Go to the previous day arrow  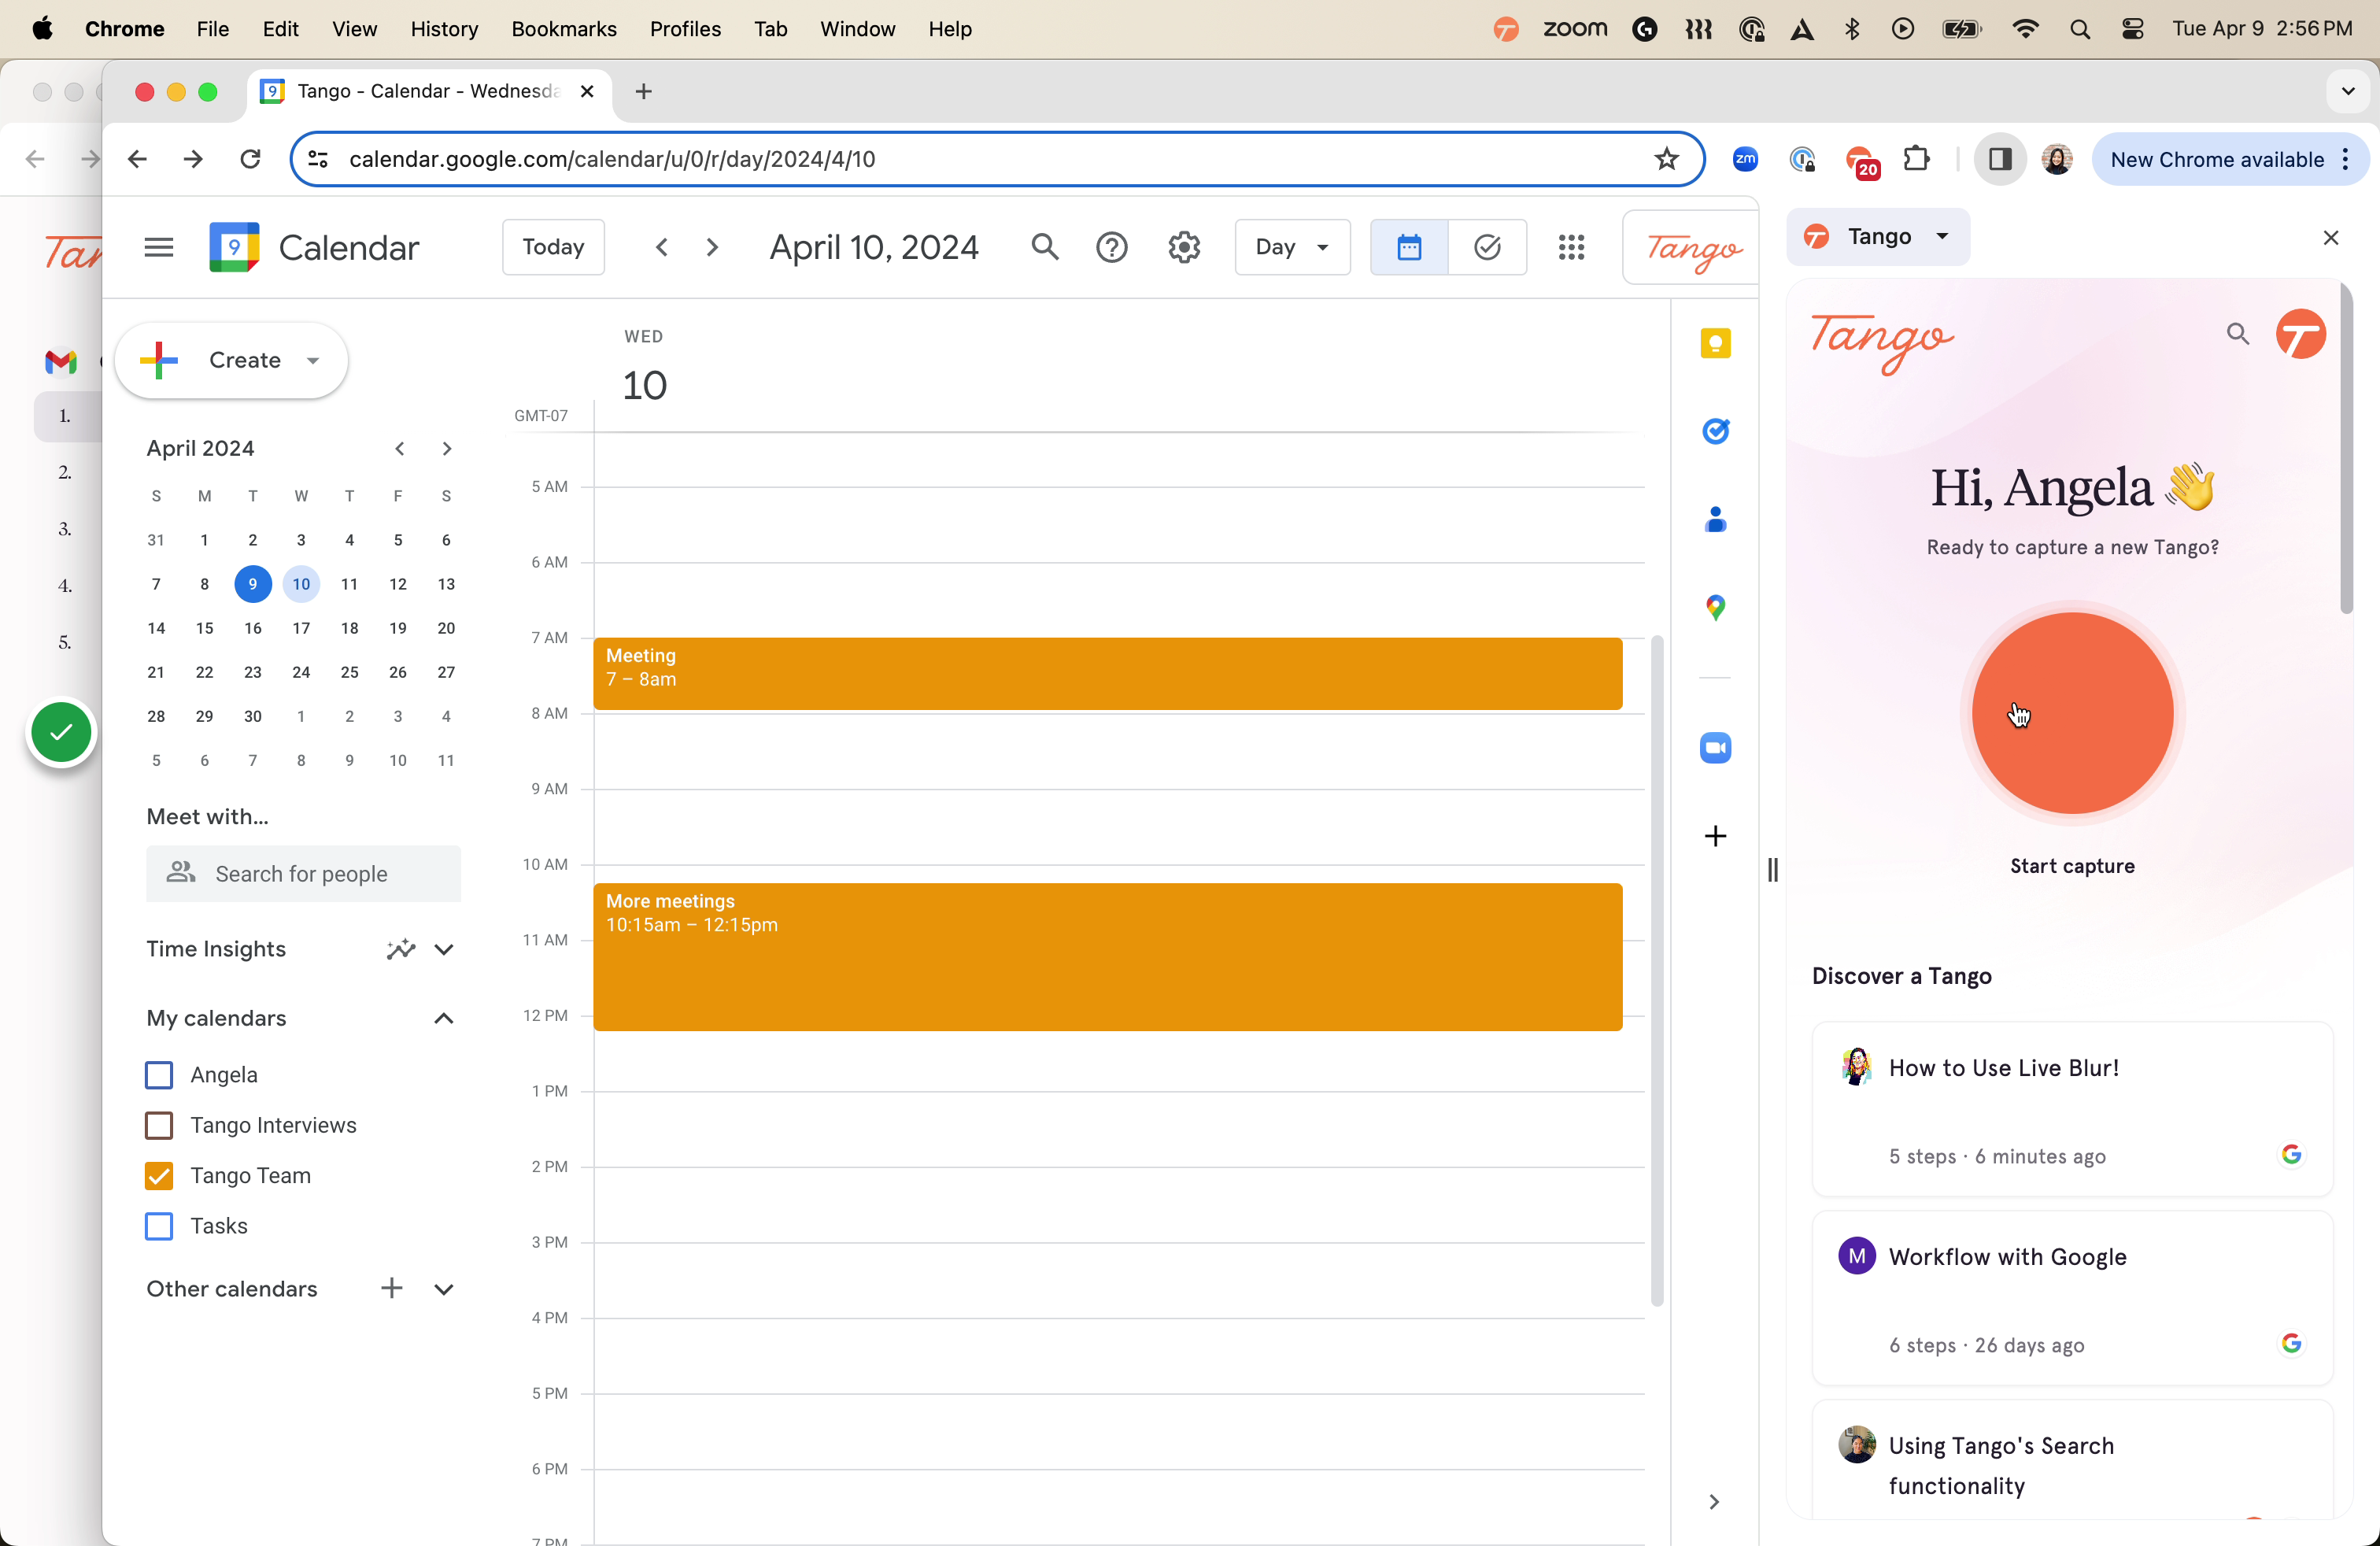point(661,247)
